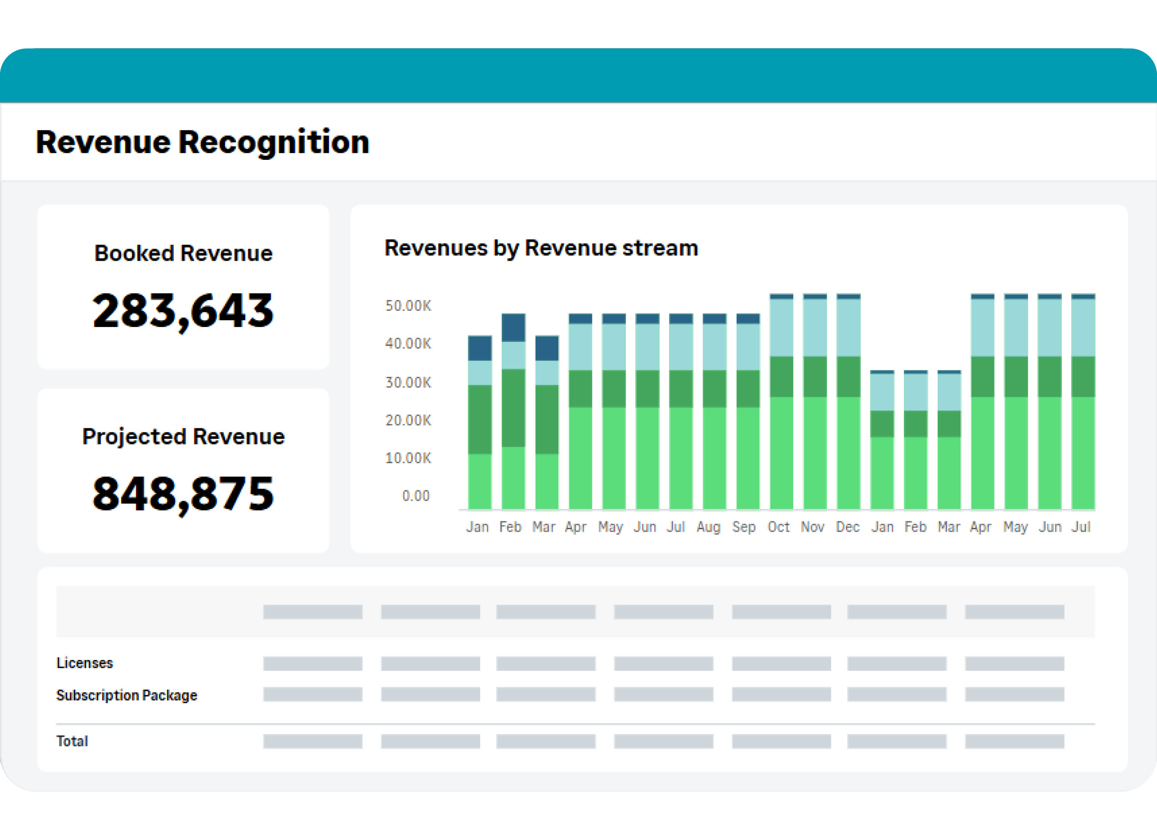The width and height of the screenshot is (1157, 840).
Task: Select the Licenses table row label
Action: [85, 662]
